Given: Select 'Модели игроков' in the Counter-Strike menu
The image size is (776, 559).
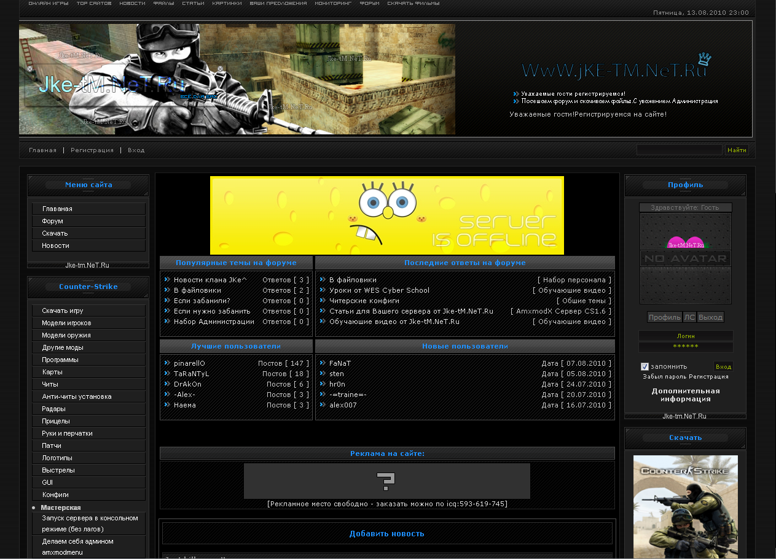Looking at the screenshot, I should click(x=88, y=323).
